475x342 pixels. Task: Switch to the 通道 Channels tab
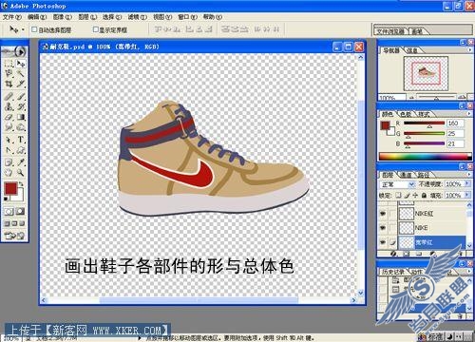[x=406, y=175]
